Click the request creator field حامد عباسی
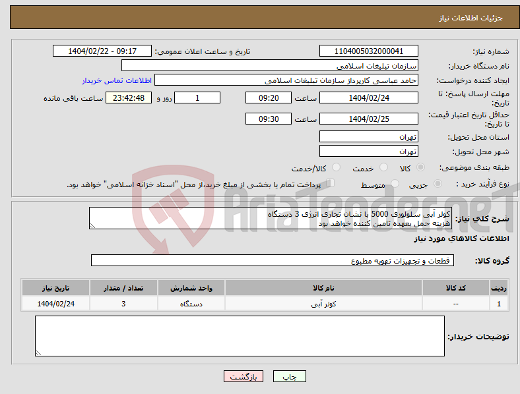Screen dimensions: 520x394 286,80
